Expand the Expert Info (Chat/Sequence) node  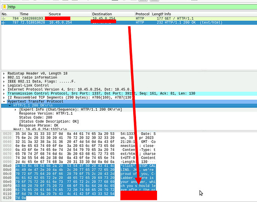(15, 109)
